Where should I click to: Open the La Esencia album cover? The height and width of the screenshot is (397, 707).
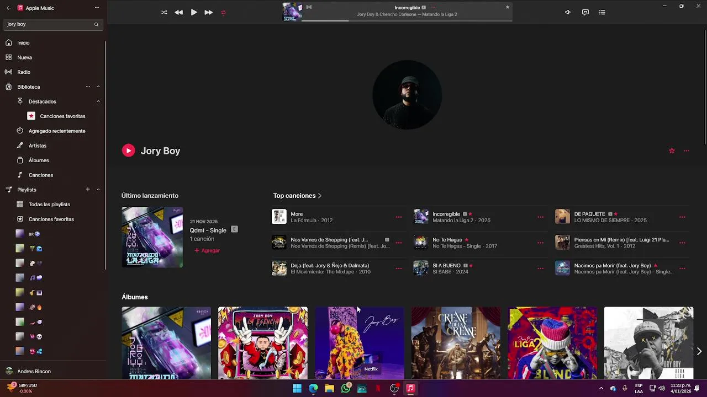coord(263,343)
